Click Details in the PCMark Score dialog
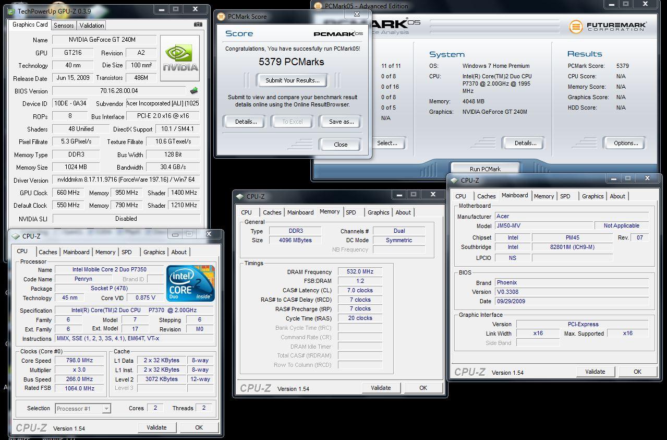Image resolution: width=667 pixels, height=440 pixels. (246, 122)
